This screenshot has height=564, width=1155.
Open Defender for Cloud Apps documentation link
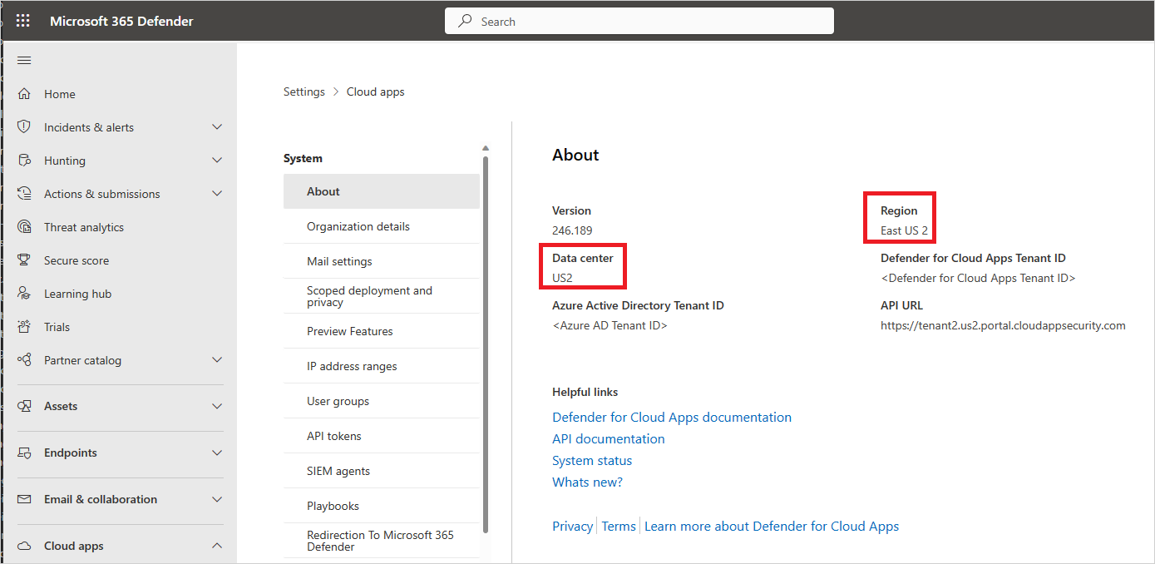[x=672, y=417]
